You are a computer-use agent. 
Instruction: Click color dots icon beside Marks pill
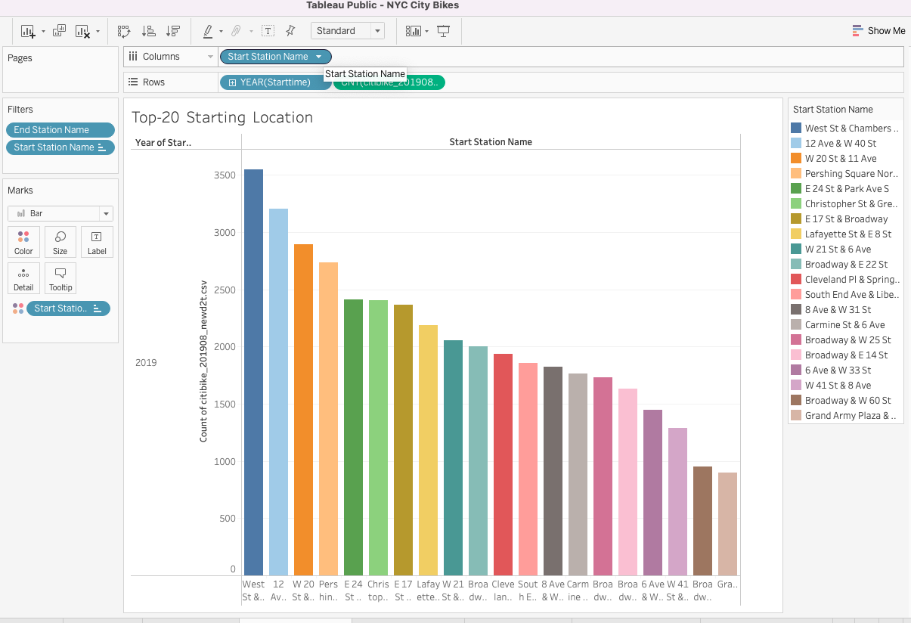(x=18, y=308)
